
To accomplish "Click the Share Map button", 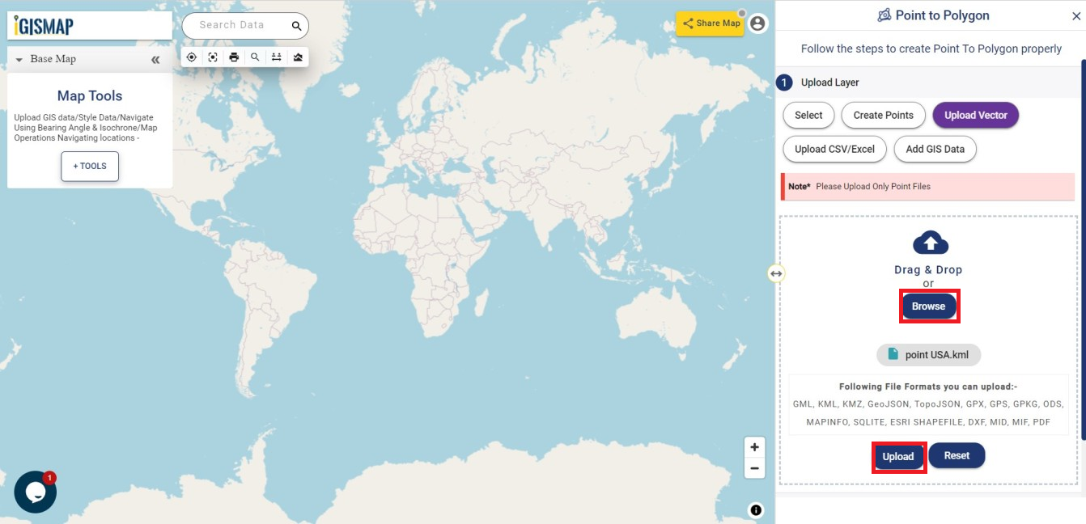I will click(711, 23).
